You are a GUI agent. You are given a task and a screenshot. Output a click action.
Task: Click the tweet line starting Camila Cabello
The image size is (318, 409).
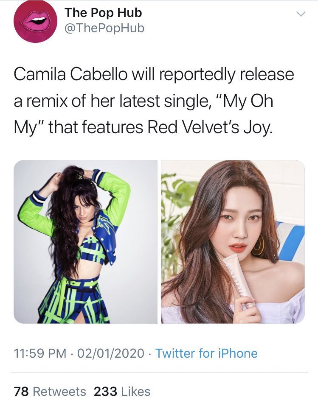(154, 75)
